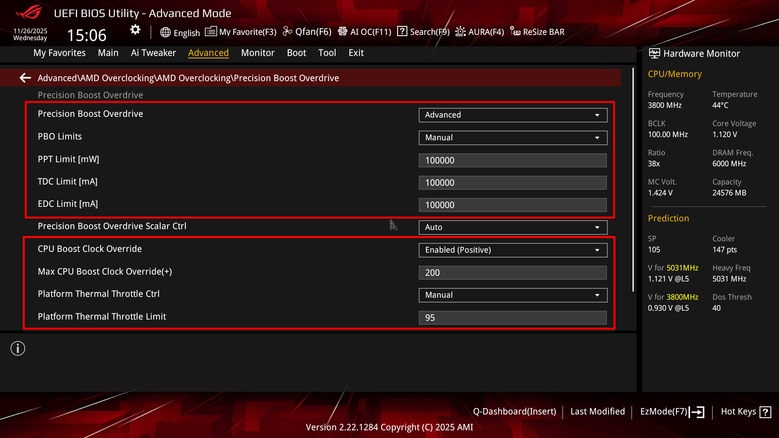Switch to the Ai Tweaker tab
This screenshot has width=779, height=438.
pos(153,53)
